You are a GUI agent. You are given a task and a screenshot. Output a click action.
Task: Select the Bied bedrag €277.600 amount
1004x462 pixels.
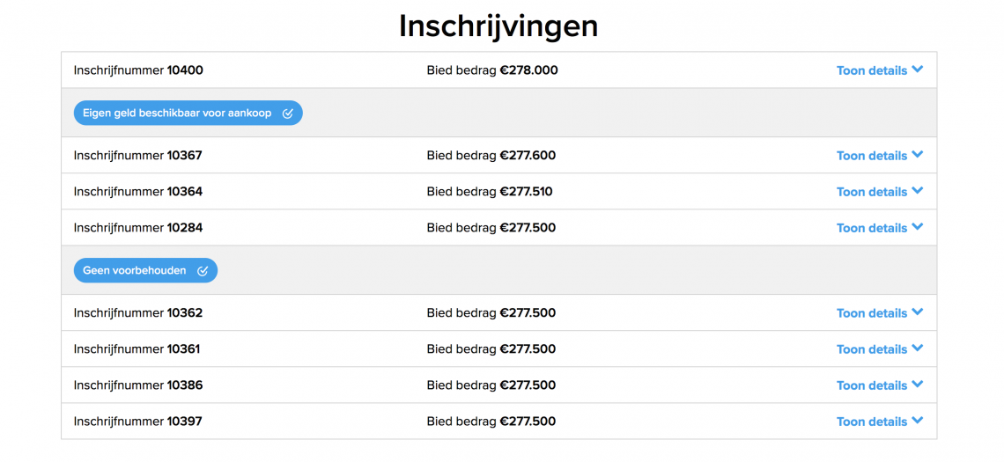coord(491,155)
